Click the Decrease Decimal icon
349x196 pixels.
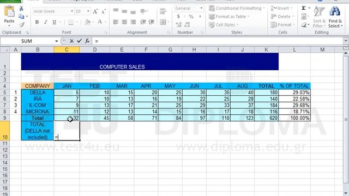pyautogui.click(x=187, y=24)
